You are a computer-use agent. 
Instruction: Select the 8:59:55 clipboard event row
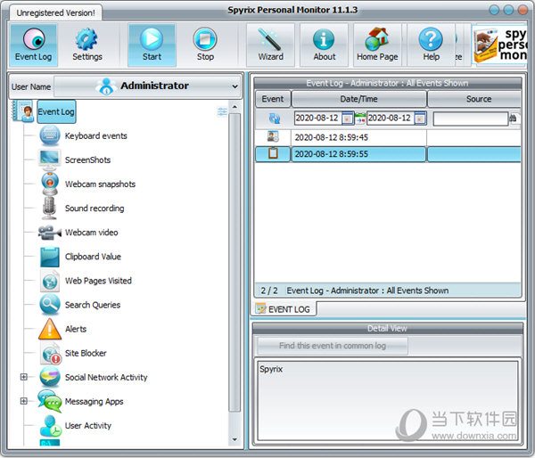[388, 154]
